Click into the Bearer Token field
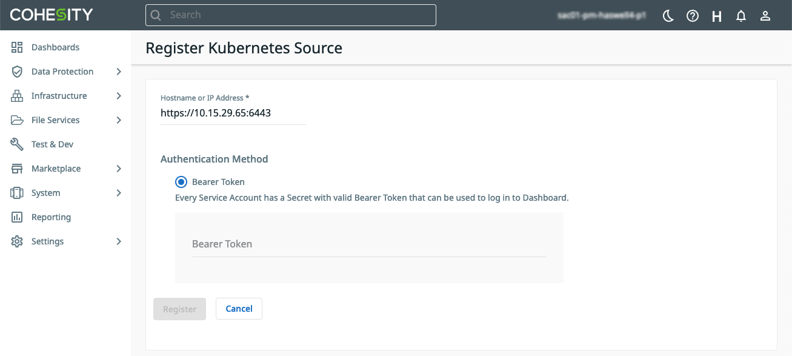Viewport: 792px width, 356px height. click(368, 244)
